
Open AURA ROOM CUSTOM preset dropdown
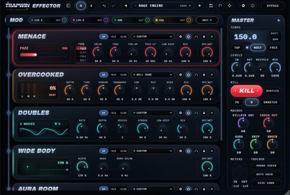(x=153, y=189)
